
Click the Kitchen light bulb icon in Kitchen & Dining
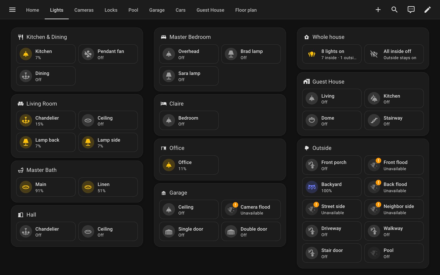pos(26,54)
